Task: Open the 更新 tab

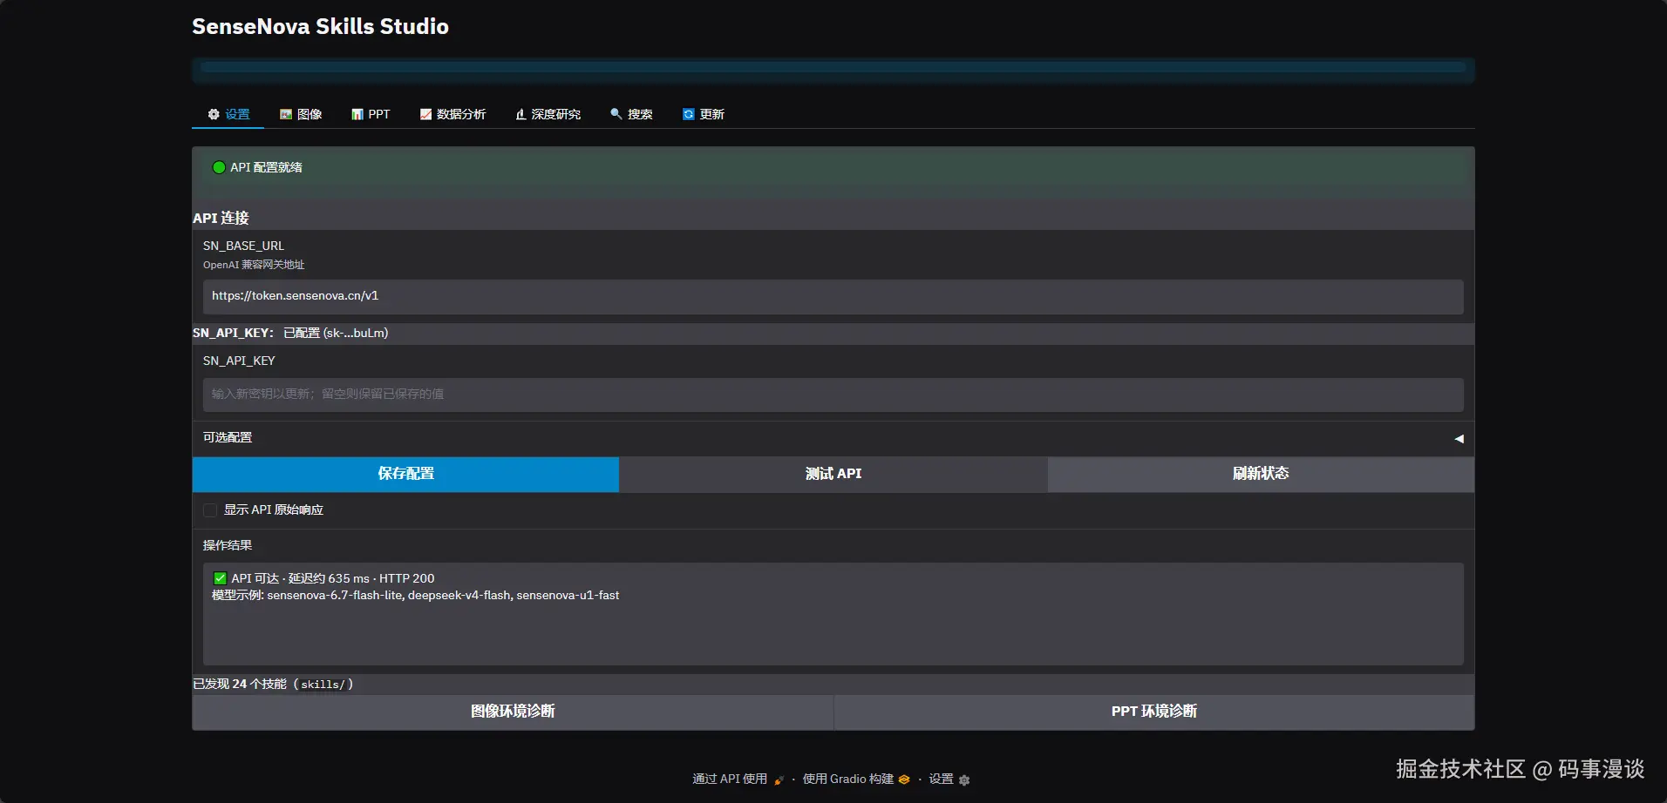Action: click(704, 114)
